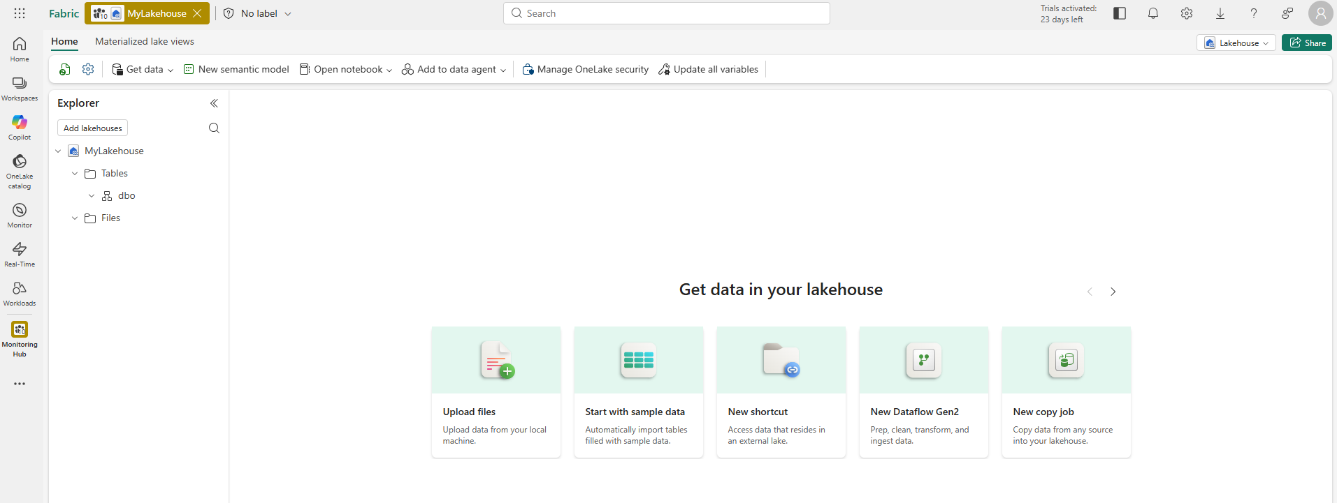Go to Home in left navigation
The width and height of the screenshot is (1337, 503).
(20, 49)
